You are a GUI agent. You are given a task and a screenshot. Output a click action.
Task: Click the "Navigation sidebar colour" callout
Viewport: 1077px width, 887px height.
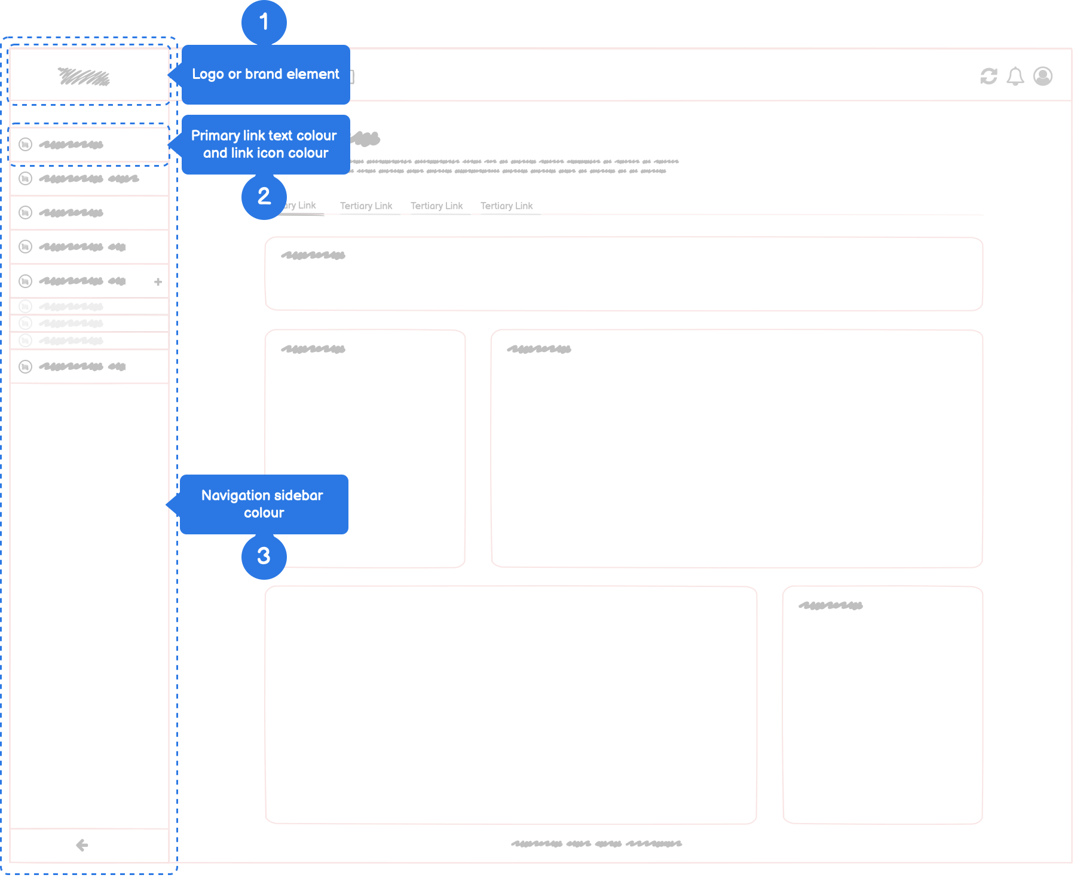(x=263, y=504)
